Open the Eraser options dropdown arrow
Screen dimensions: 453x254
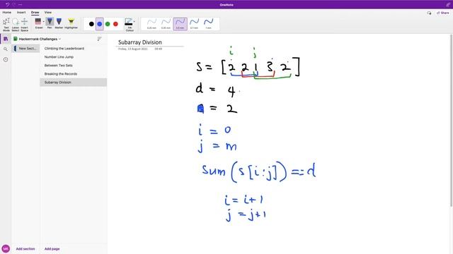[x=44, y=22]
